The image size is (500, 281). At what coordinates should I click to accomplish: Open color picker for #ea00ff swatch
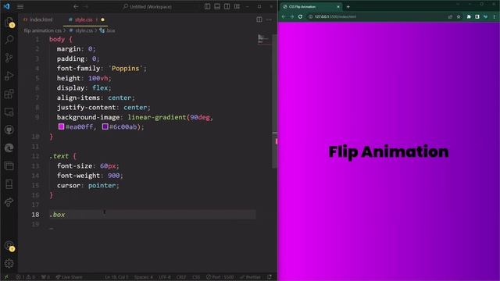pyautogui.click(x=61, y=126)
